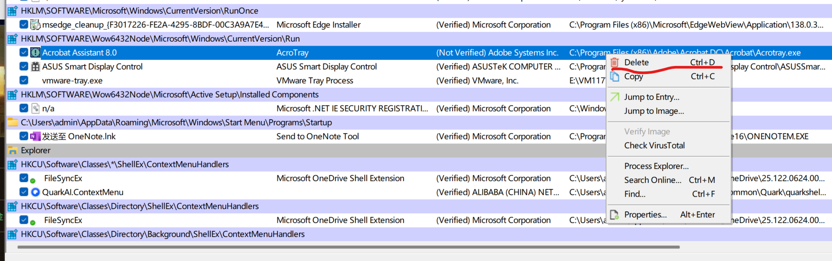Image resolution: width=832 pixels, height=261 pixels.
Task: Select Directory\Background\ShellEx\ContextMenuHandlers key row
Action: click(418, 234)
